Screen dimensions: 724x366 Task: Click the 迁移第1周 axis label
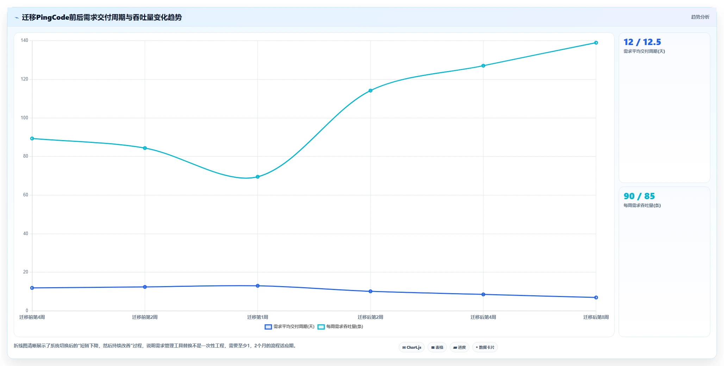(258, 317)
